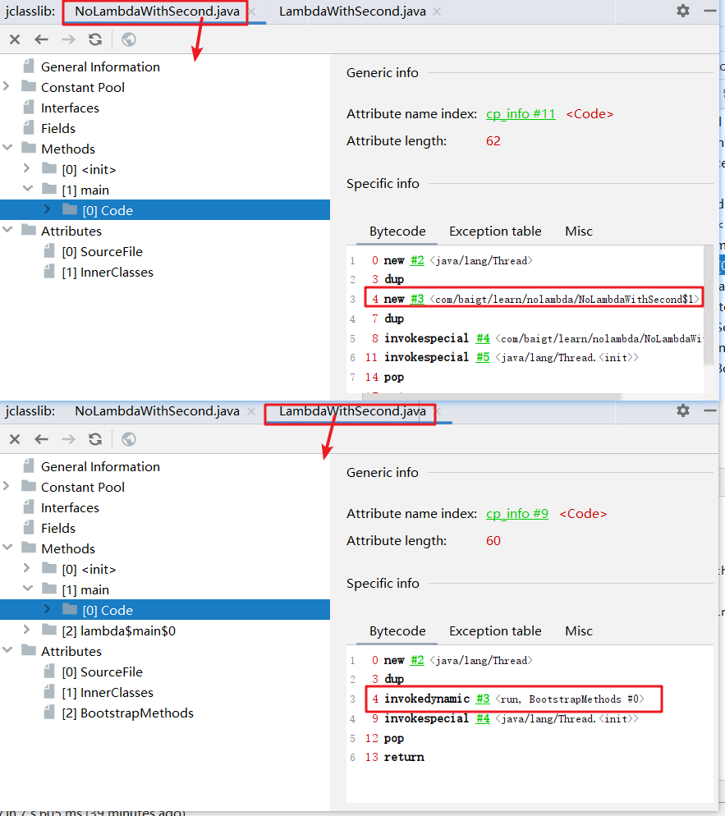Follow cp_info #11 link in top panel
This screenshot has width=725, height=816.
point(521,114)
